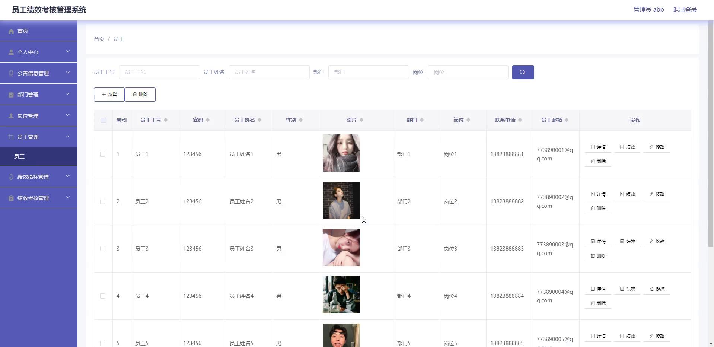714x347 pixels.
Task: Expand the 个人中心 sidebar menu
Action: 39,52
